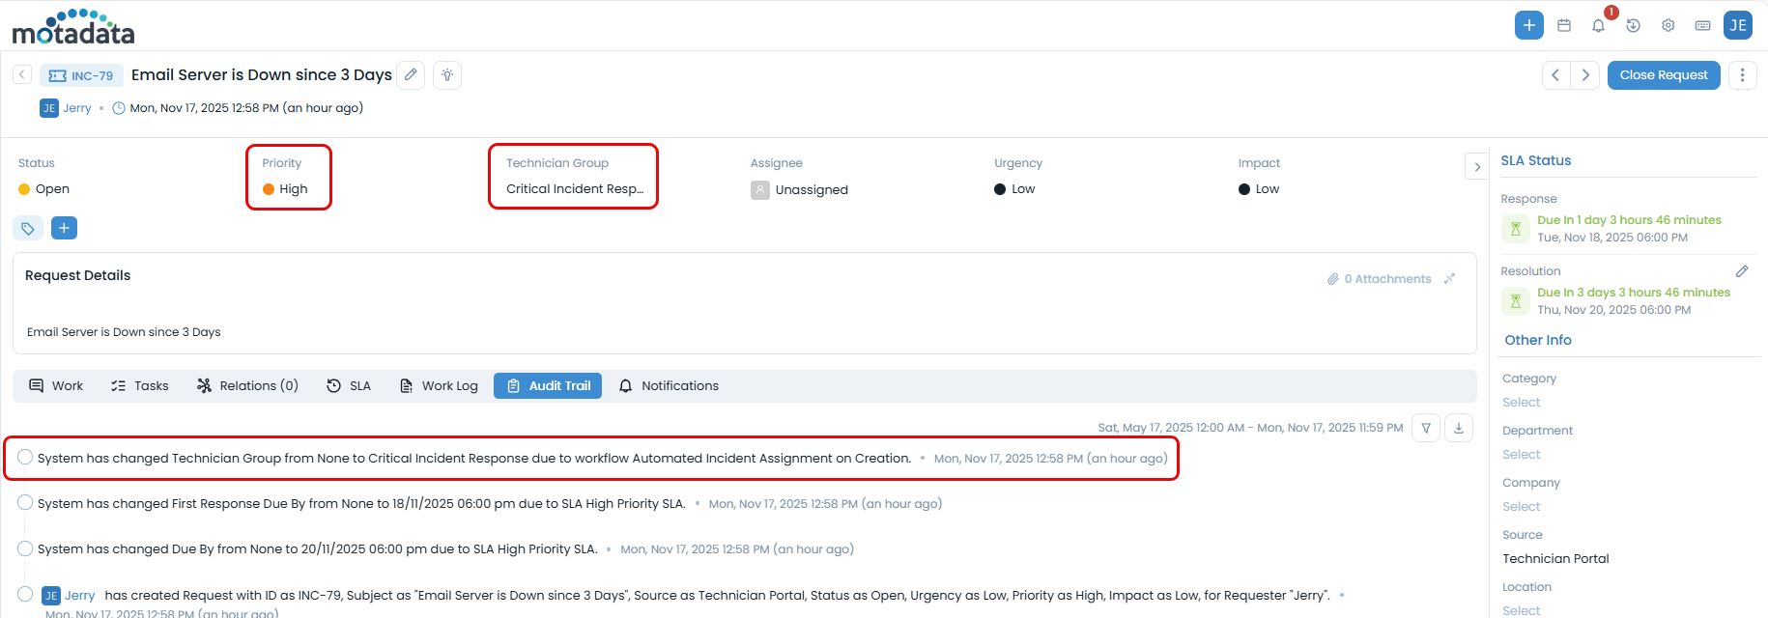Select the Category field in Other Info

(x=1521, y=403)
